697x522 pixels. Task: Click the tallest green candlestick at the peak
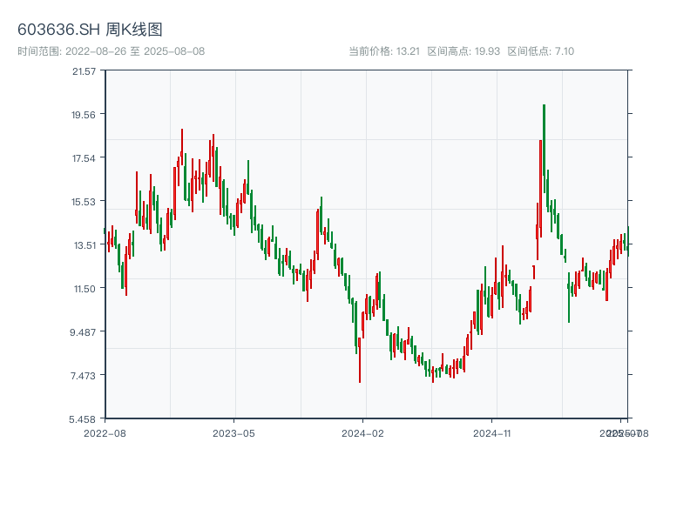[x=544, y=149]
